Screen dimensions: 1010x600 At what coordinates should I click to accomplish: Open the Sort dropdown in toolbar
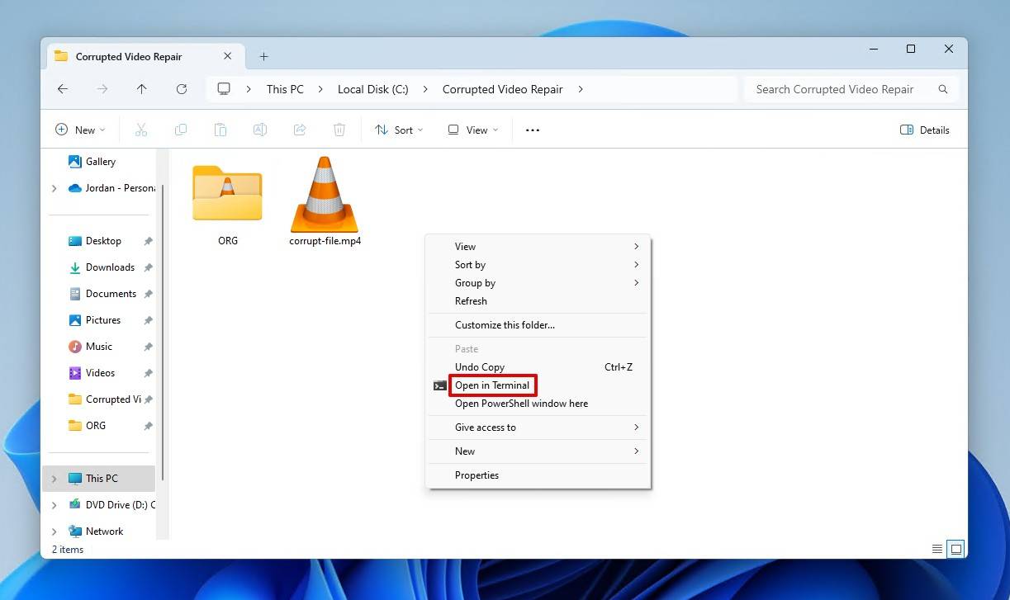tap(399, 130)
